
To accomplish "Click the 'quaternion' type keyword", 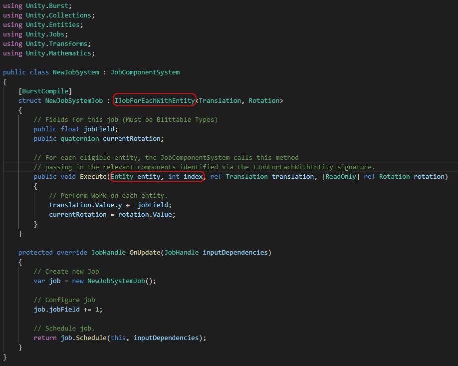I will pos(79,139).
